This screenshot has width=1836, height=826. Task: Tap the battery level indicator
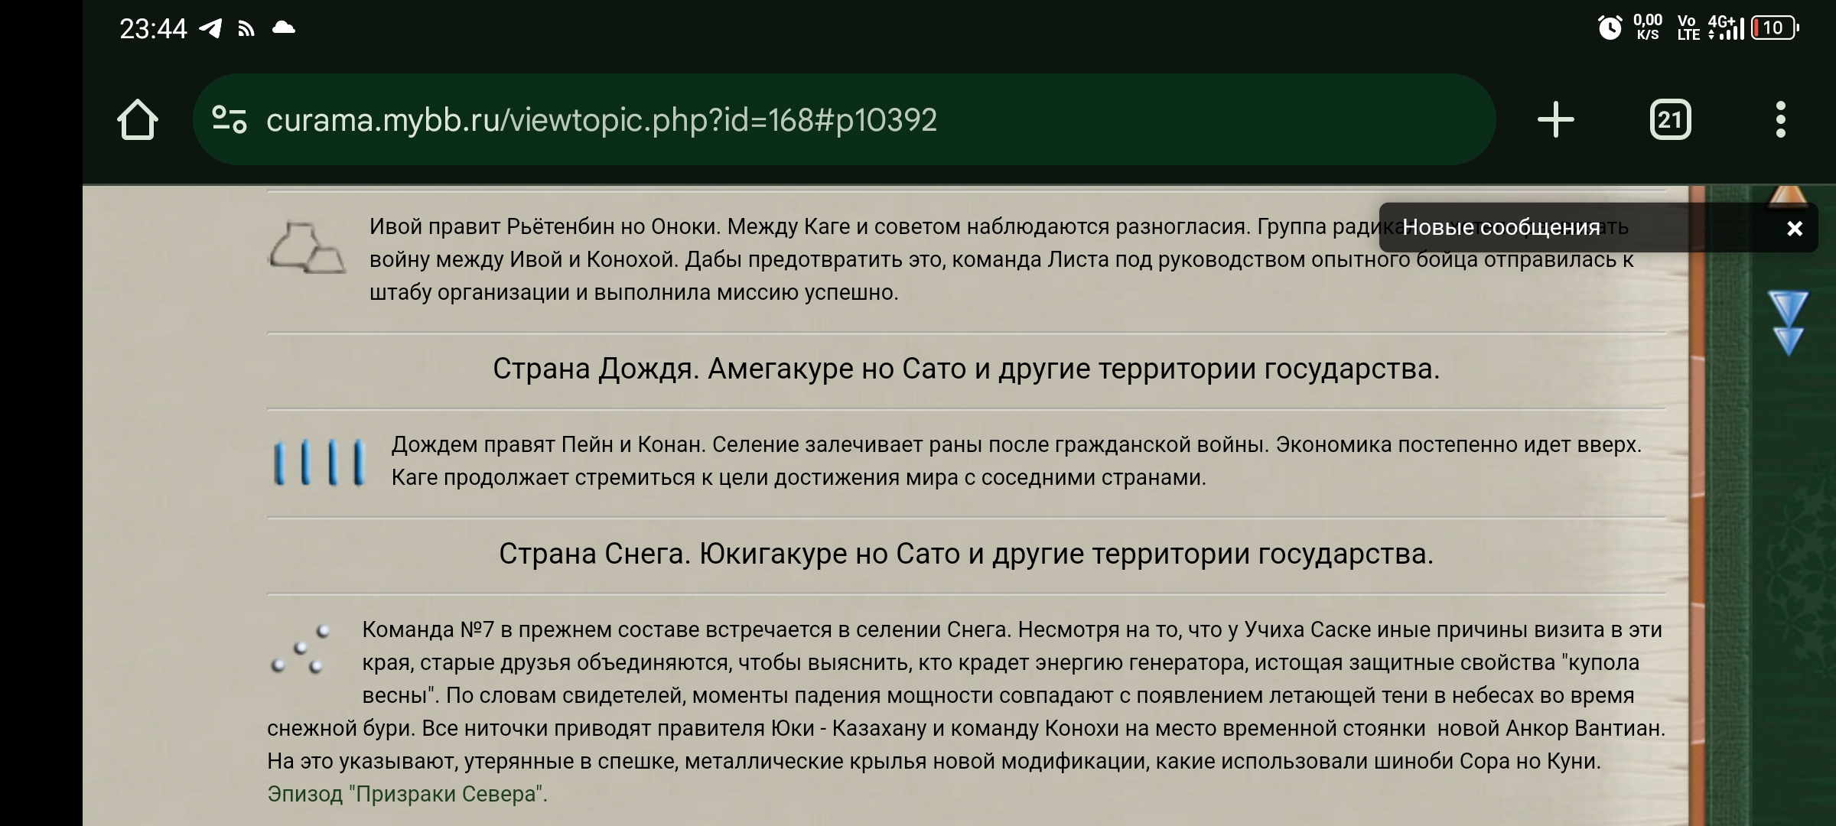click(1774, 28)
